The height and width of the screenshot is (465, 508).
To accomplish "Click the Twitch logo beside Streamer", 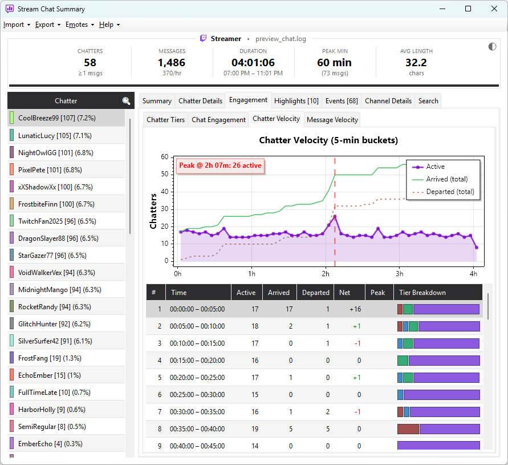I will point(203,39).
